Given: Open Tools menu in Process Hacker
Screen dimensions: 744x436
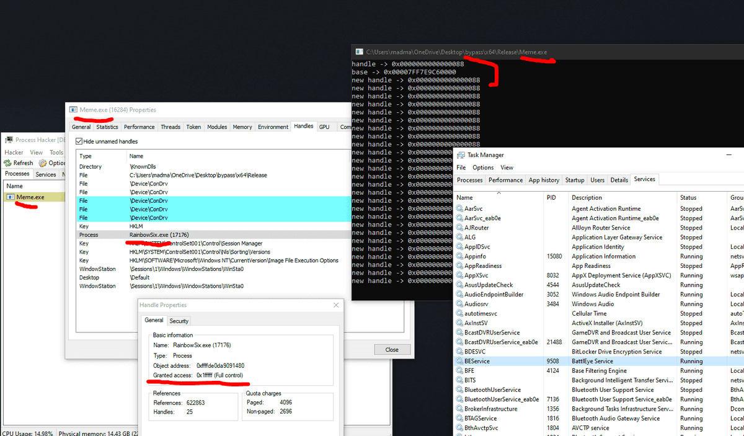Looking at the screenshot, I should click(x=56, y=152).
